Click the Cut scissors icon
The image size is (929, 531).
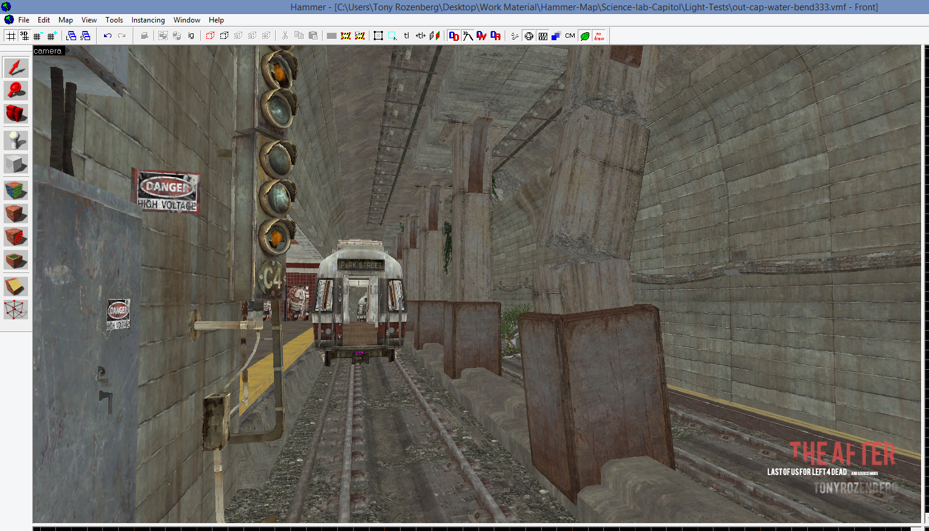click(285, 36)
